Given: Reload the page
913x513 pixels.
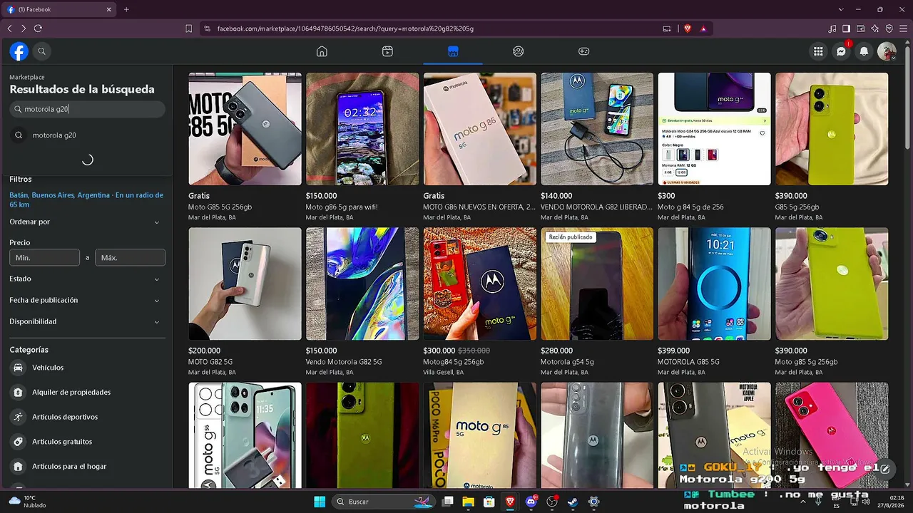Looking at the screenshot, I should point(38,28).
